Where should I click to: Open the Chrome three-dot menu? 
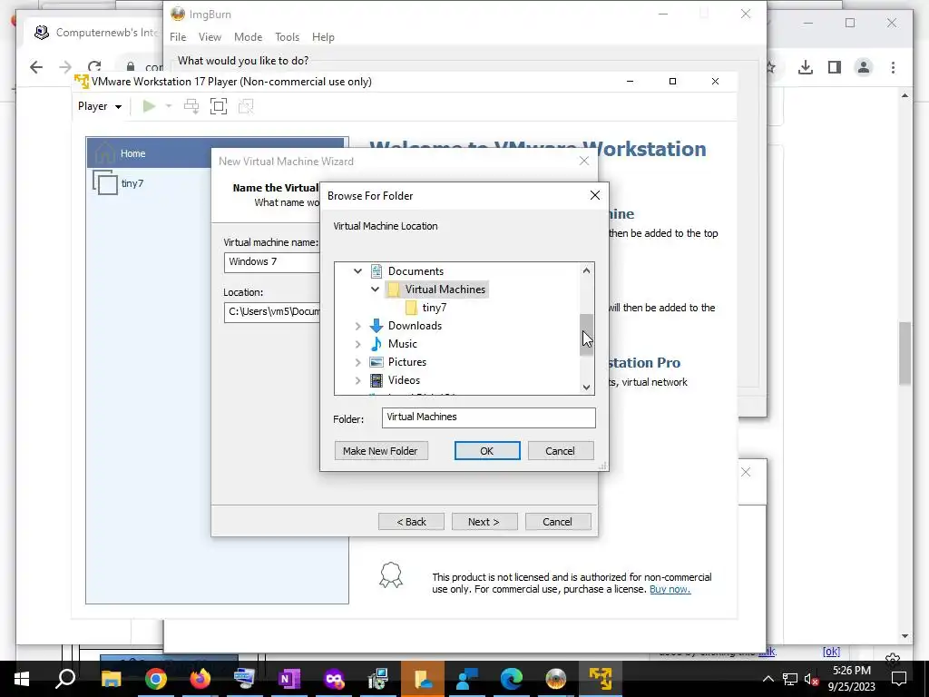point(893,67)
